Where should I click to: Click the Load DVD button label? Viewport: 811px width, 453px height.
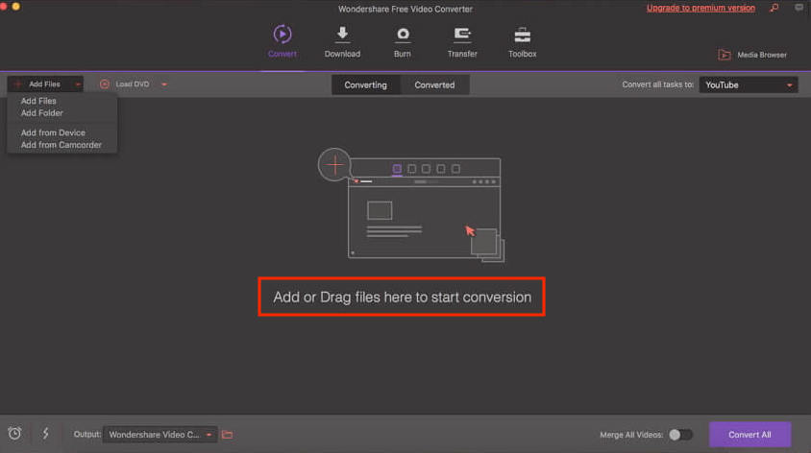(133, 84)
